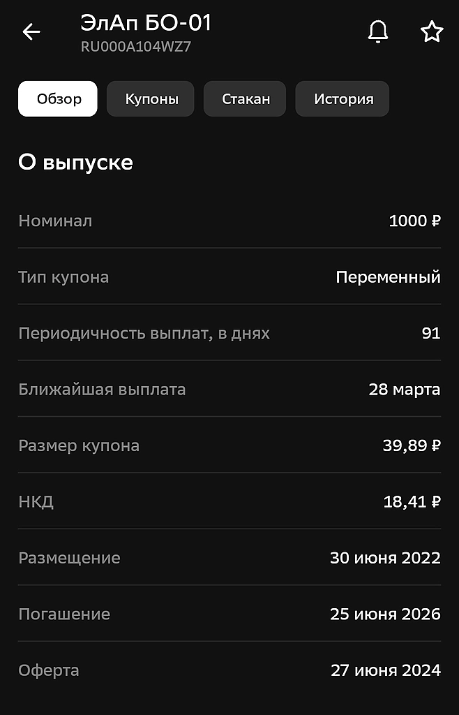Tap the Погашение row label

click(x=64, y=614)
